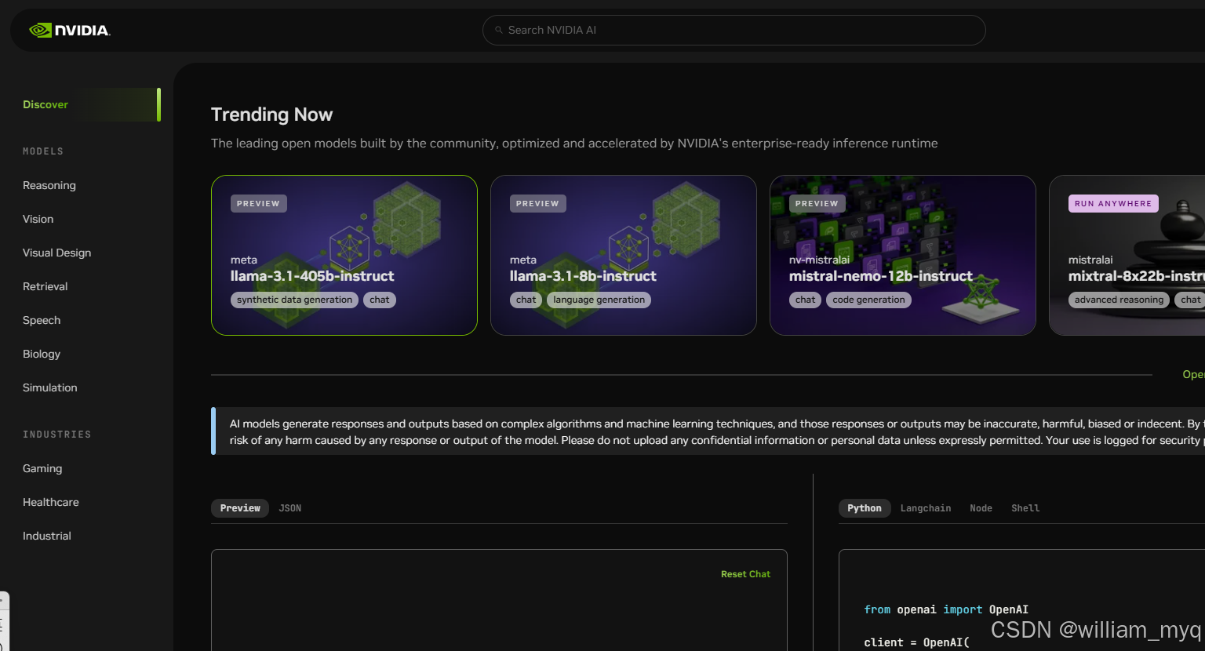Click the chat tag on llama-3.1-405b card
This screenshot has height=651, width=1205.
[x=380, y=300]
